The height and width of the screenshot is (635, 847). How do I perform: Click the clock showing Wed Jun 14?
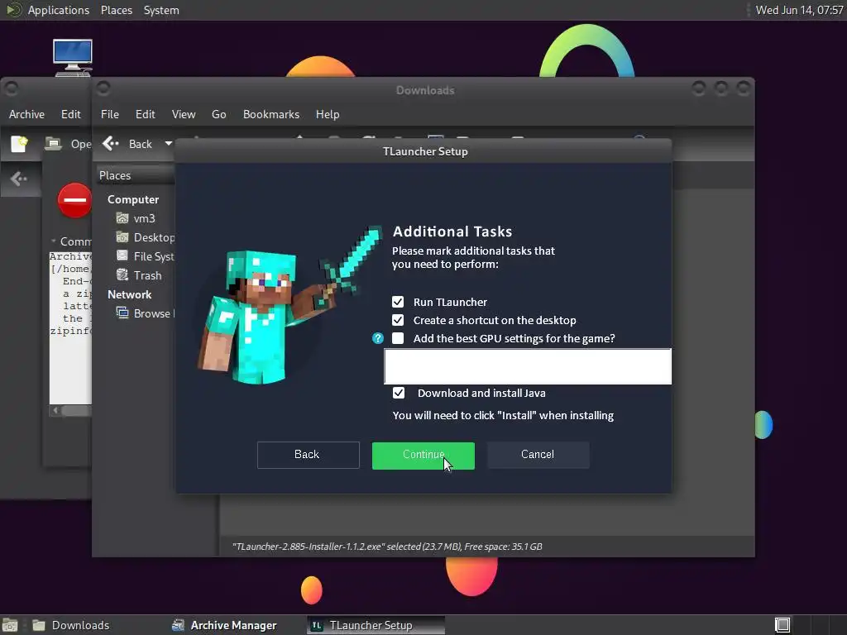[x=800, y=10]
